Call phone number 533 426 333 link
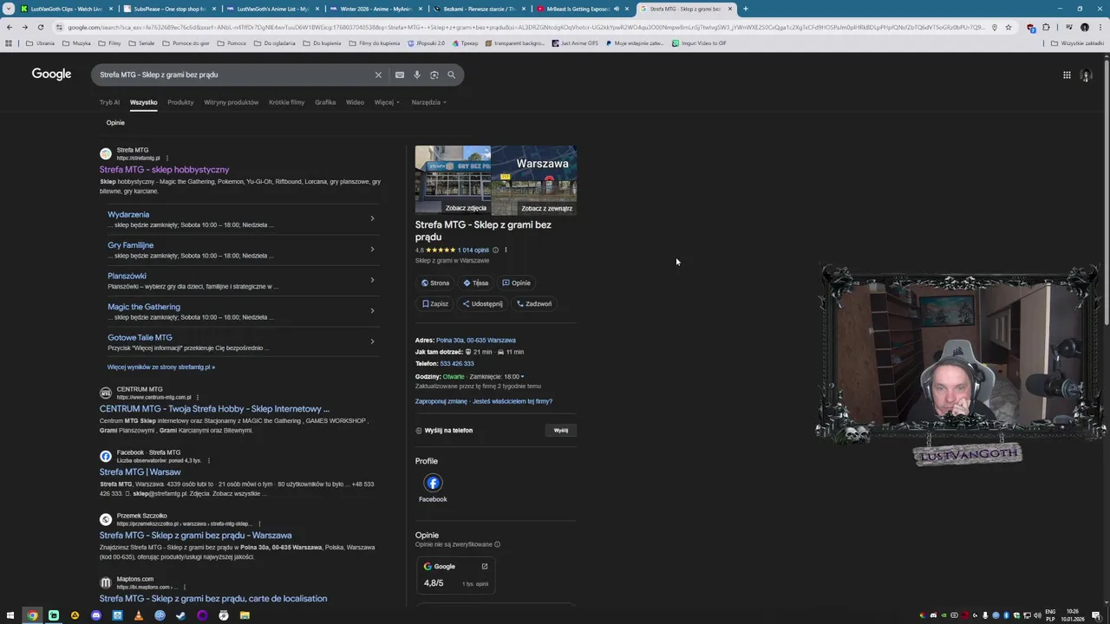 pyautogui.click(x=457, y=364)
